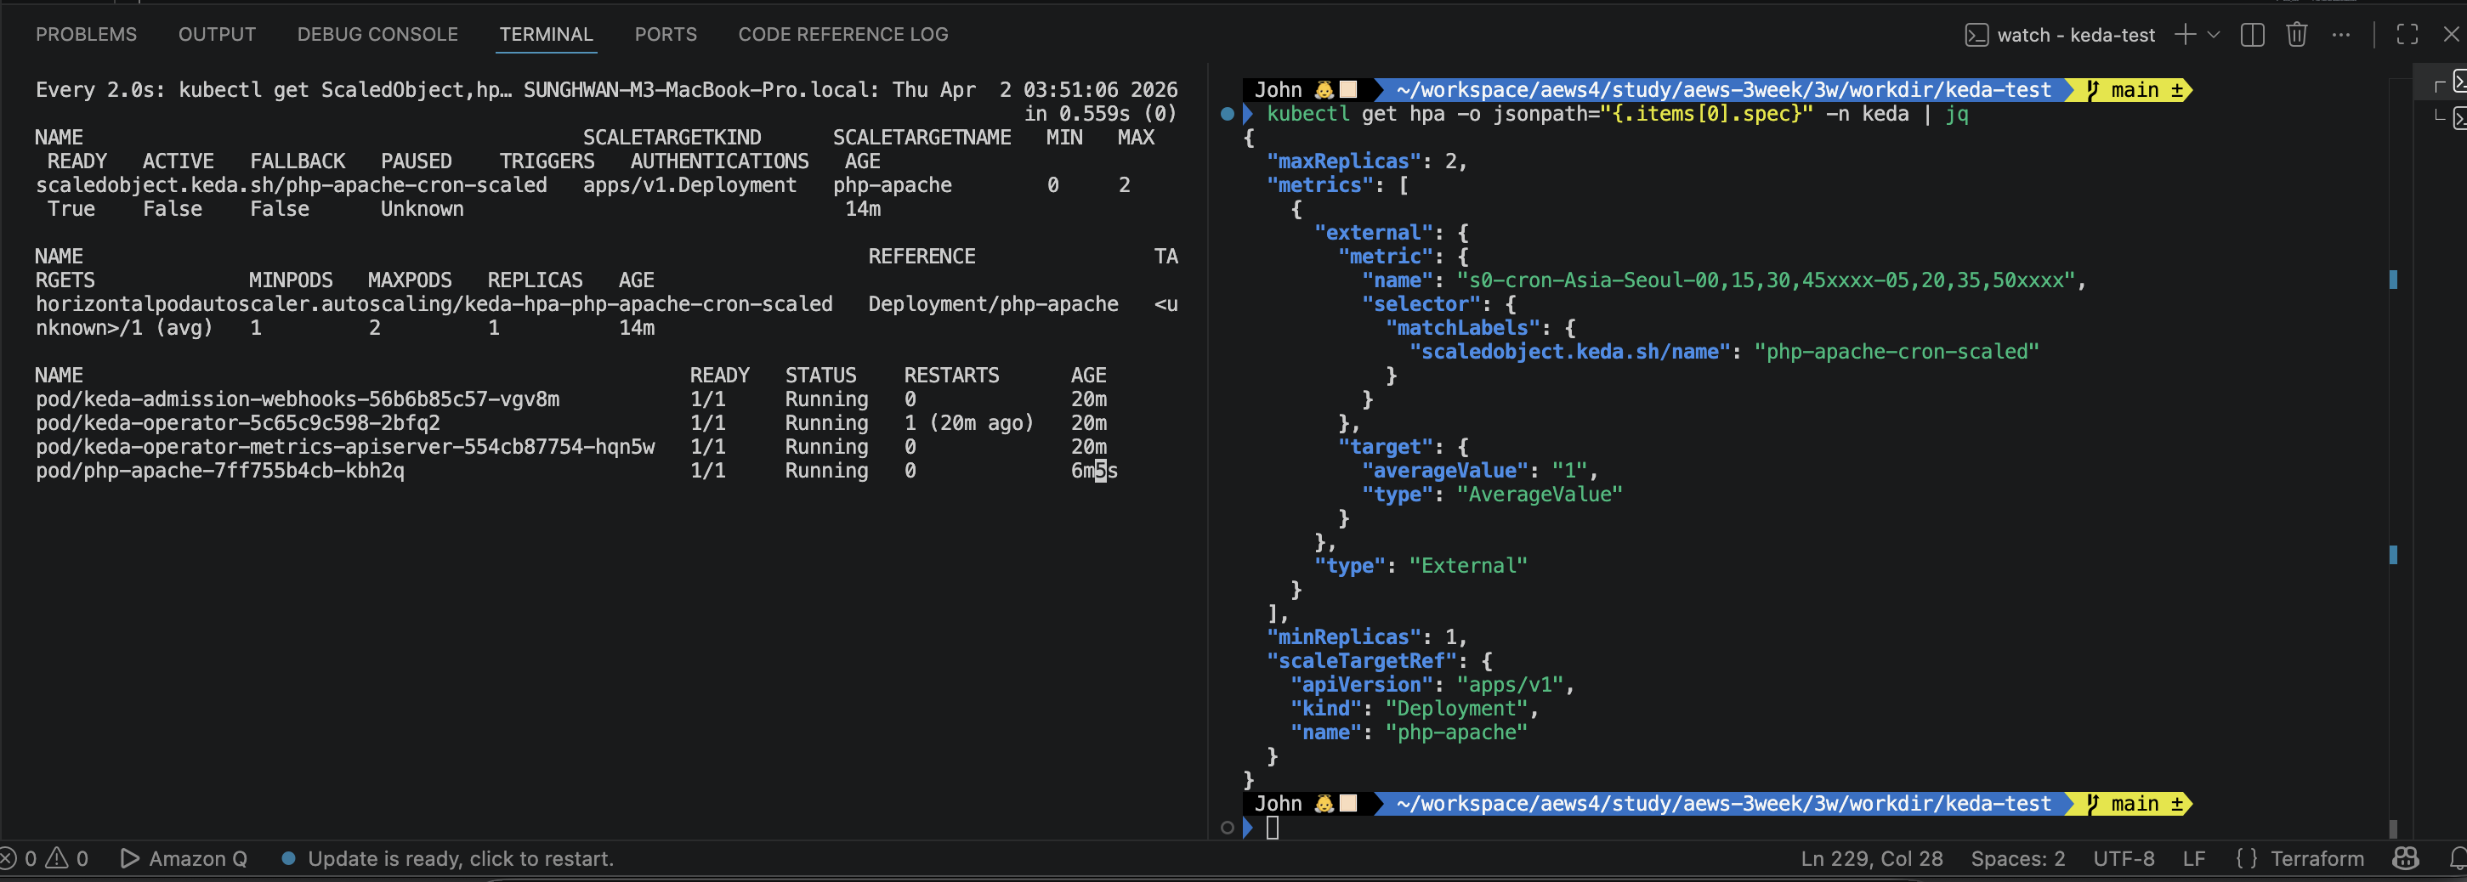Screen dimensions: 2467x882
Task: Click 'horizontalpodautoscaler.autoscaling/keda-hpa-php-apache-cron-scaled' text
Action: (x=434, y=304)
